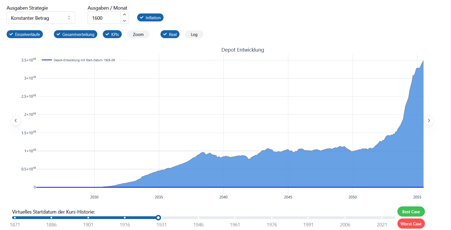Image resolution: width=451 pixels, height=230 pixels.
Task: Disable the Real values toggle
Action: click(x=170, y=34)
